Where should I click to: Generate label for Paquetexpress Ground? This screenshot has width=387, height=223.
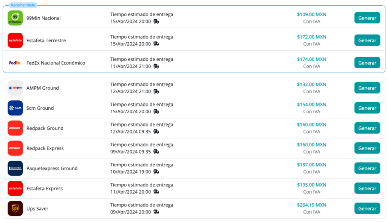pos(367,168)
